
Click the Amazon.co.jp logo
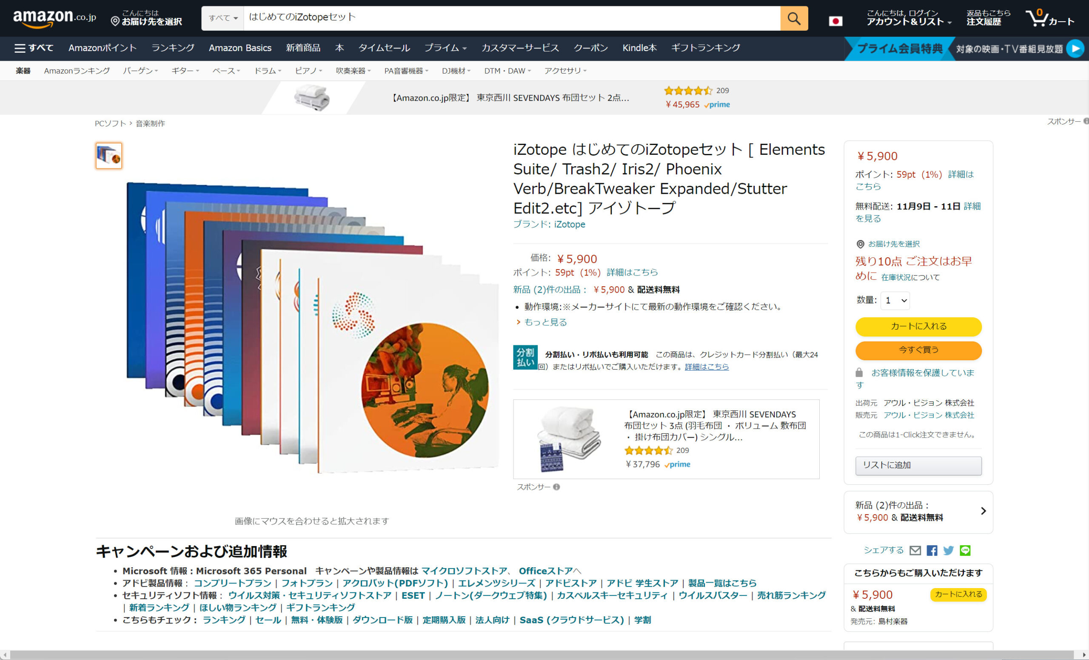(54, 18)
